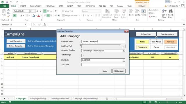Click the Percent Style icon
The image size is (186, 104).
[x=88, y=15]
